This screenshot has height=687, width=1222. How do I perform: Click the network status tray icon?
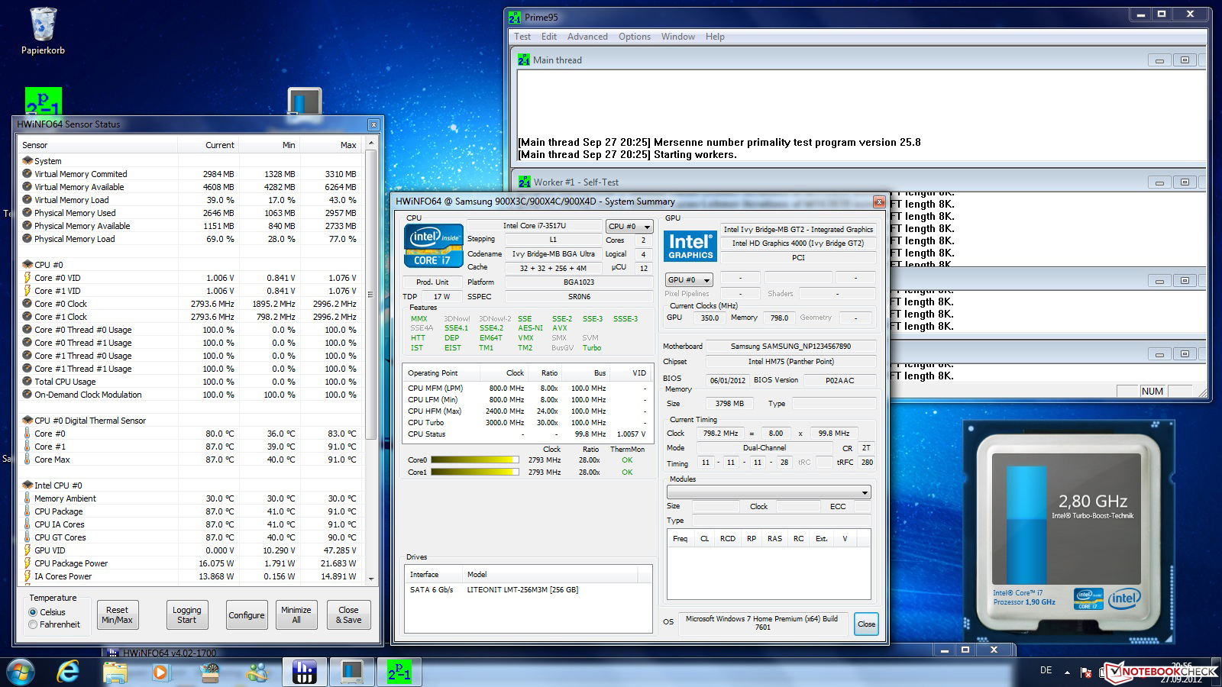click(1086, 672)
